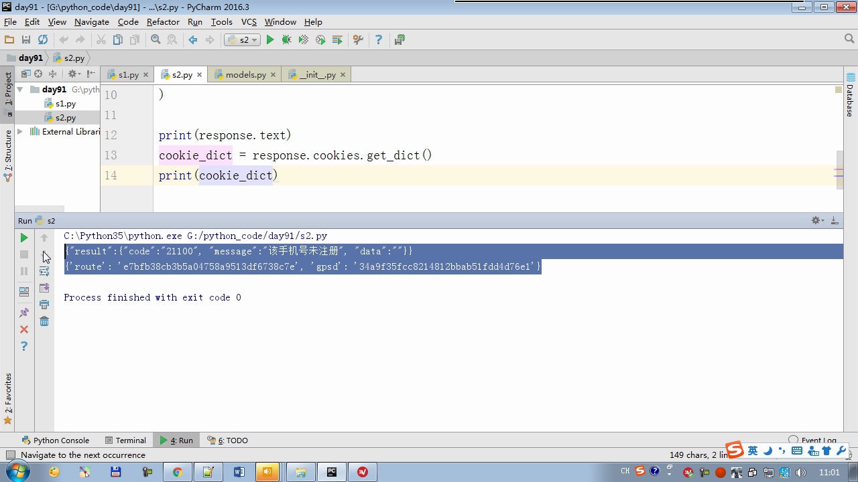Screen dimensions: 858x482
Task: Rerun s2 using the Run panel's green arrow
Action: tap(24, 238)
